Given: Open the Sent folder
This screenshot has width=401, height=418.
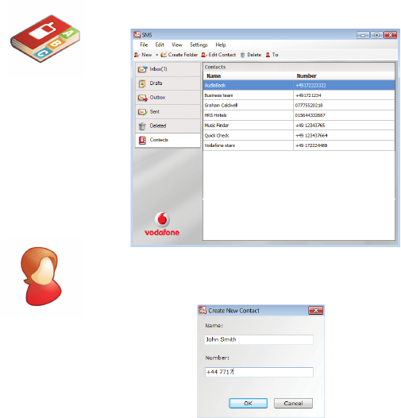Looking at the screenshot, I should (x=168, y=112).
